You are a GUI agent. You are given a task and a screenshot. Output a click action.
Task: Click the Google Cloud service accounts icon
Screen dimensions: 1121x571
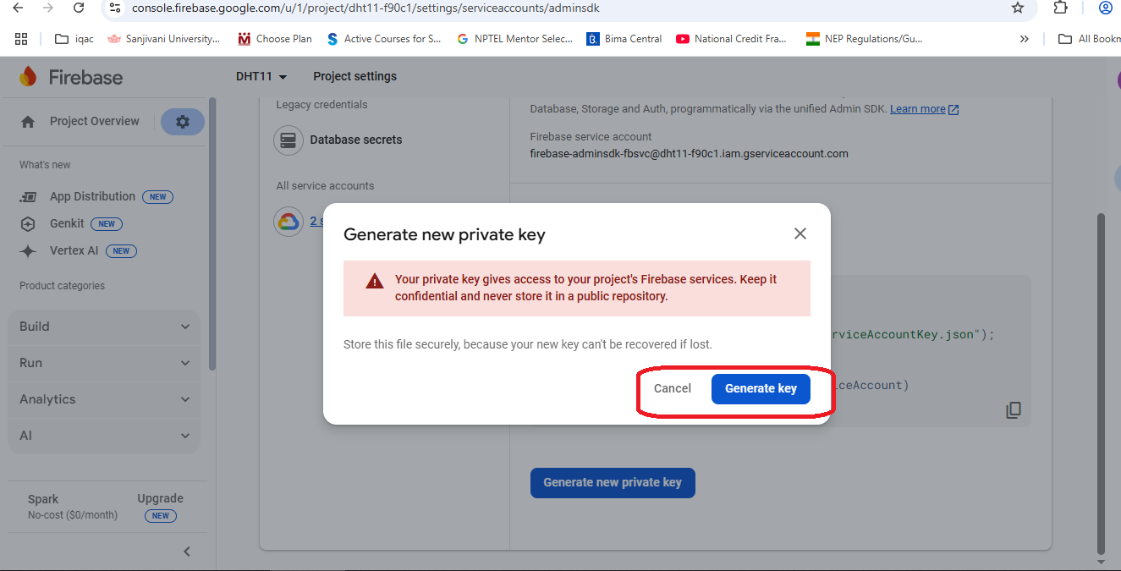288,222
